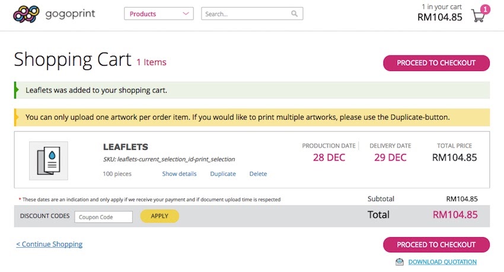Open the Download Quotation link
The width and height of the screenshot is (504, 272).
coord(442,262)
